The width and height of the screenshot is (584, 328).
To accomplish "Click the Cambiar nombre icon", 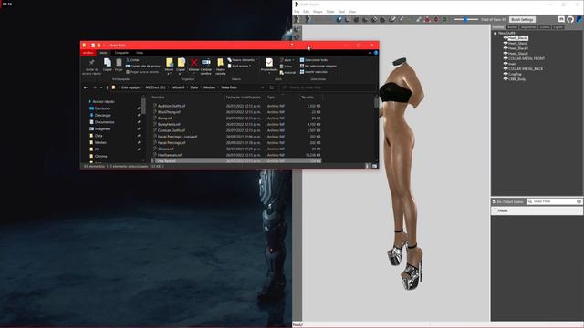I will (206, 63).
